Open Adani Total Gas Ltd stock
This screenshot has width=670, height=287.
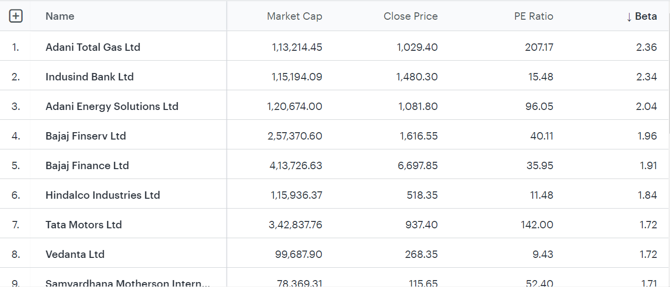[93, 47]
